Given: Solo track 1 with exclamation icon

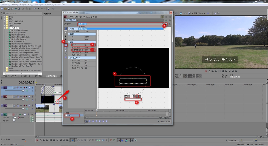Looking at the screenshot, I should (x=32, y=88).
